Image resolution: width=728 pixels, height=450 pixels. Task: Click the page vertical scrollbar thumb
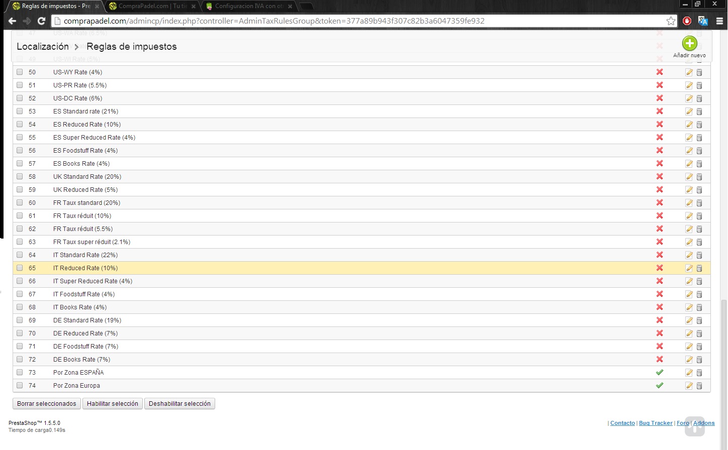724,374
